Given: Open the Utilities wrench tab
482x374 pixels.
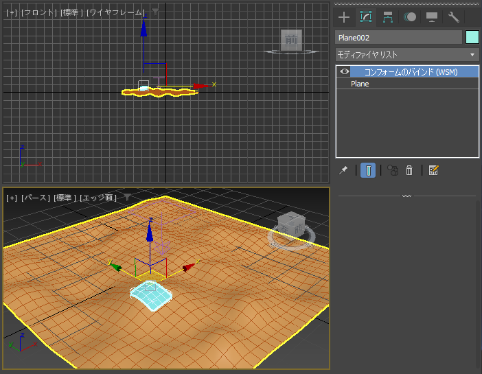Looking at the screenshot, I should click(453, 17).
